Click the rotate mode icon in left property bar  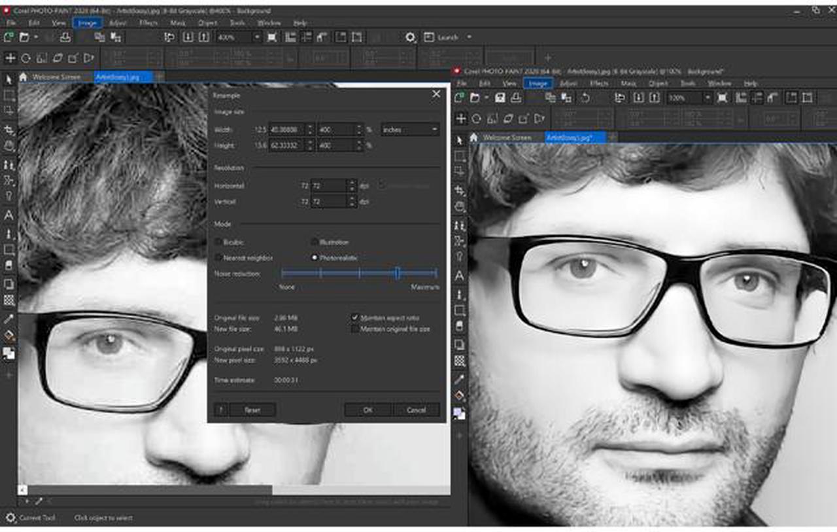(26, 58)
